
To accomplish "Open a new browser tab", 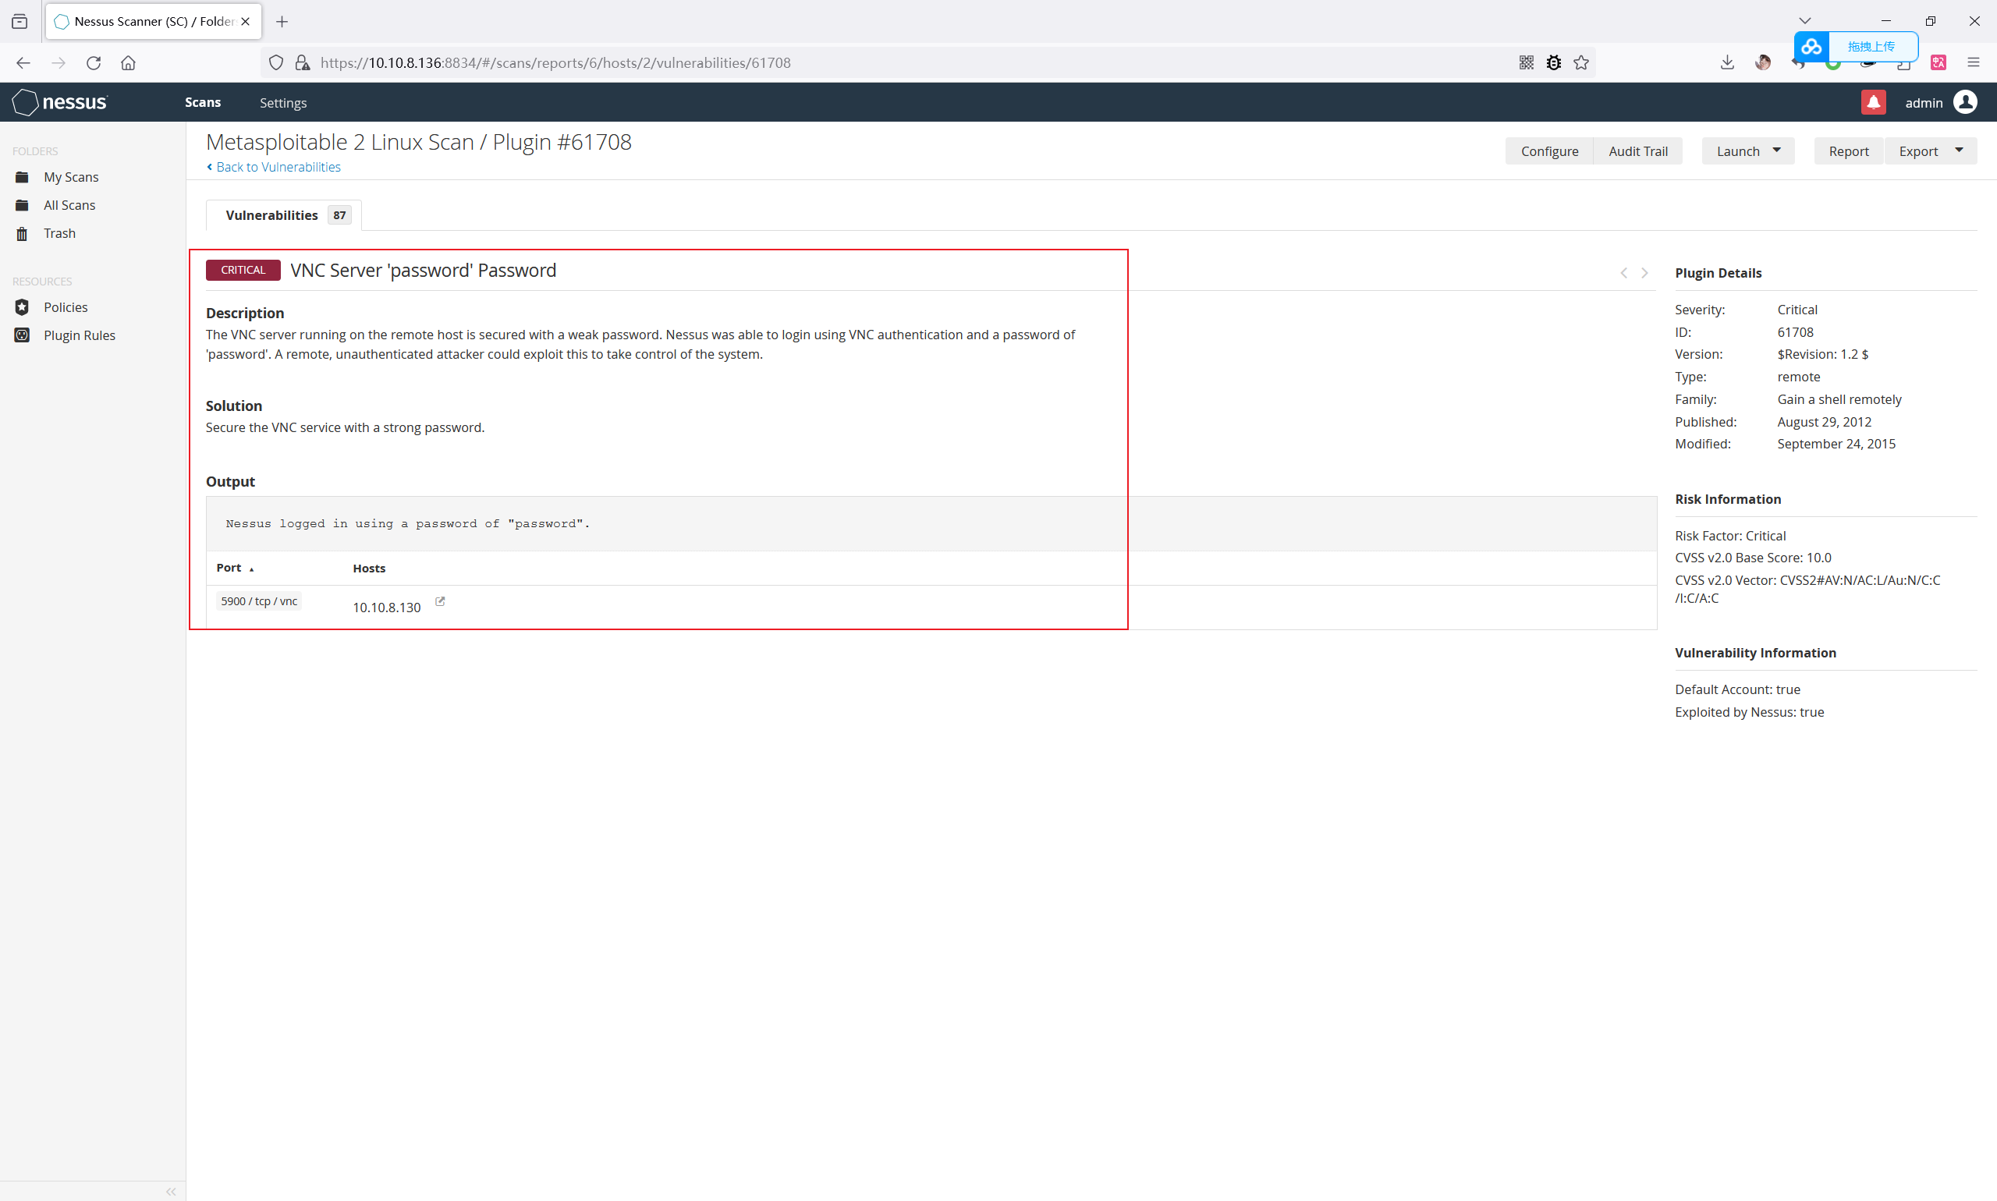I will tap(282, 21).
